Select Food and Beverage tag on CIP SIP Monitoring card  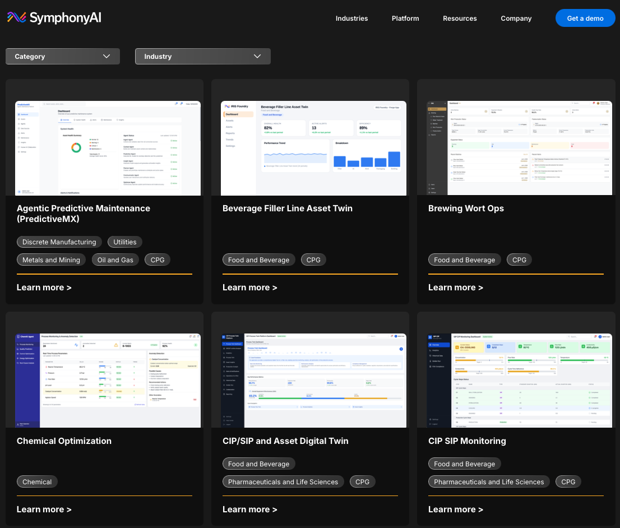(465, 464)
